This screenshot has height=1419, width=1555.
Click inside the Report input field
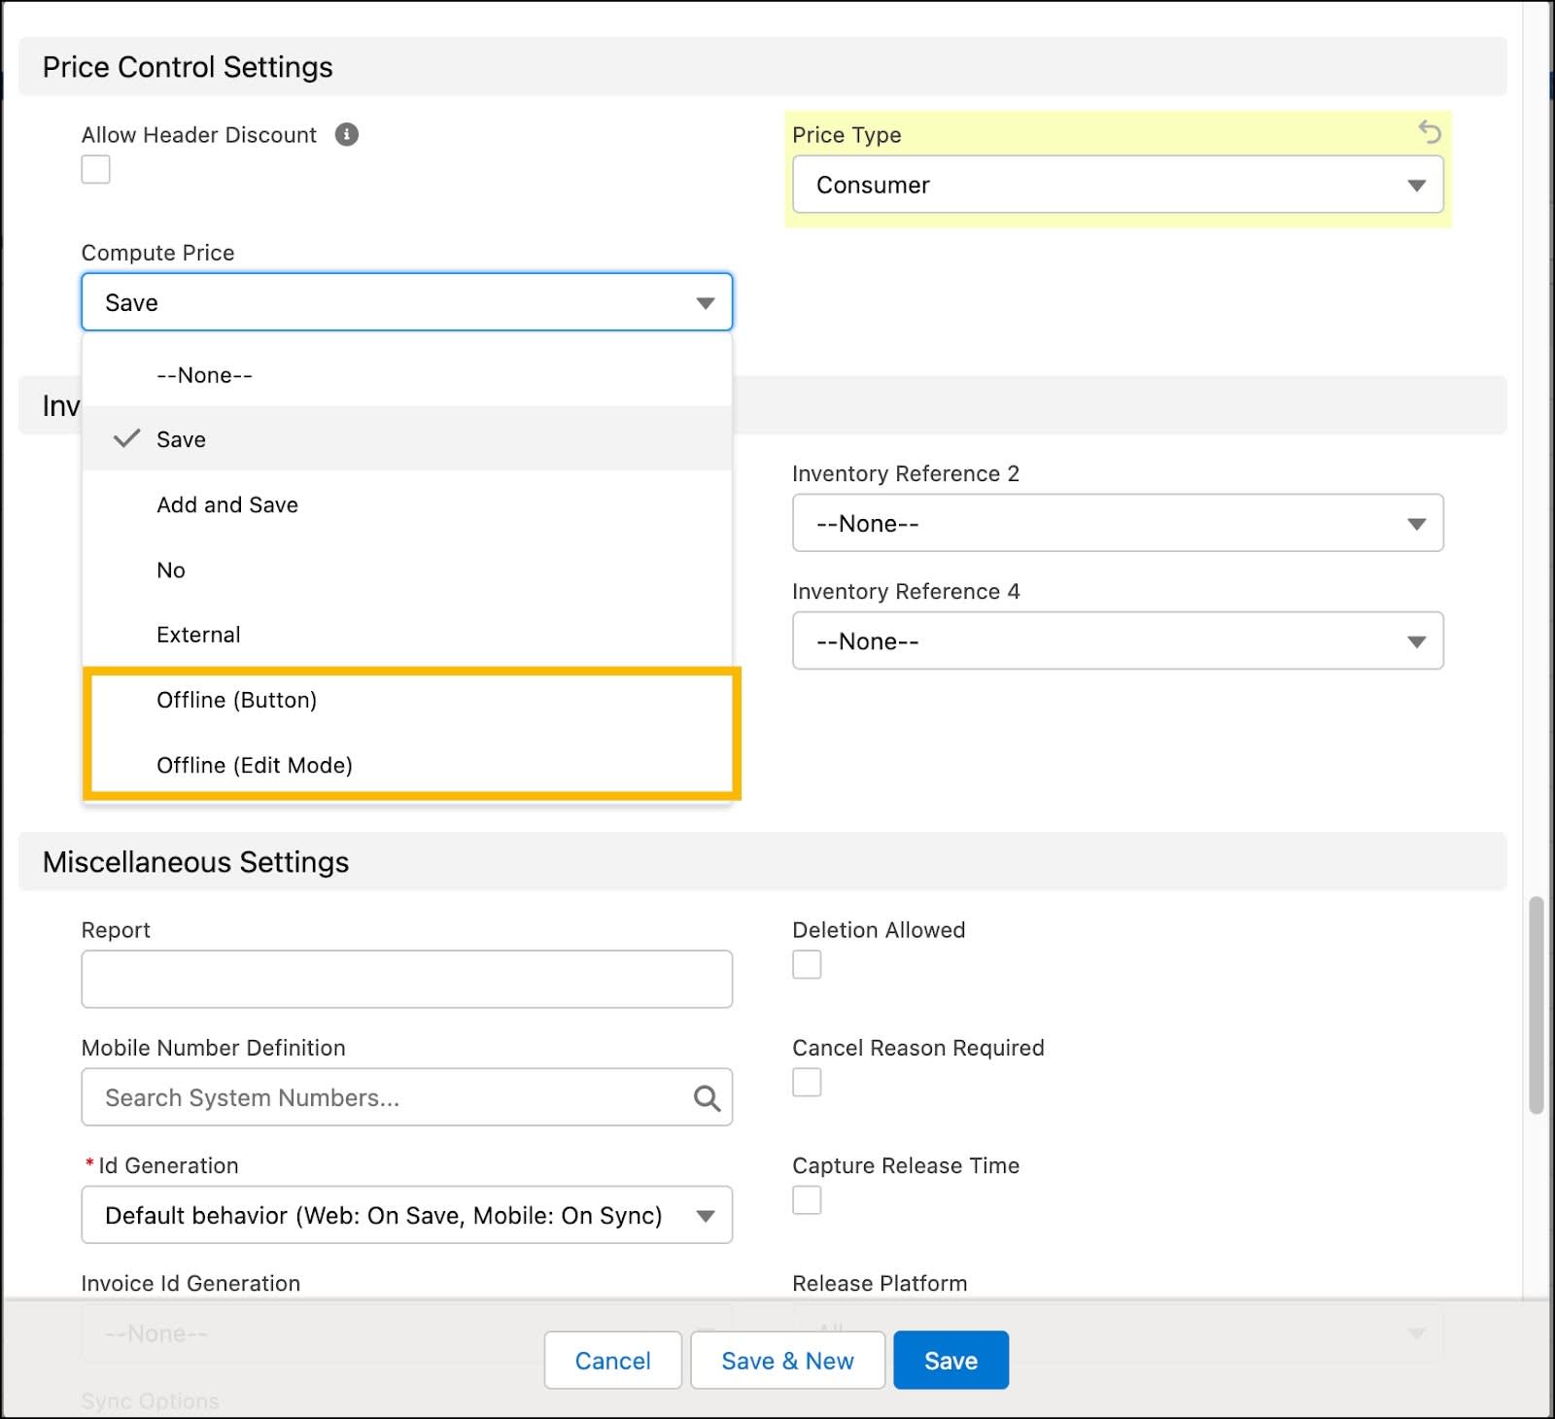[x=406, y=979]
